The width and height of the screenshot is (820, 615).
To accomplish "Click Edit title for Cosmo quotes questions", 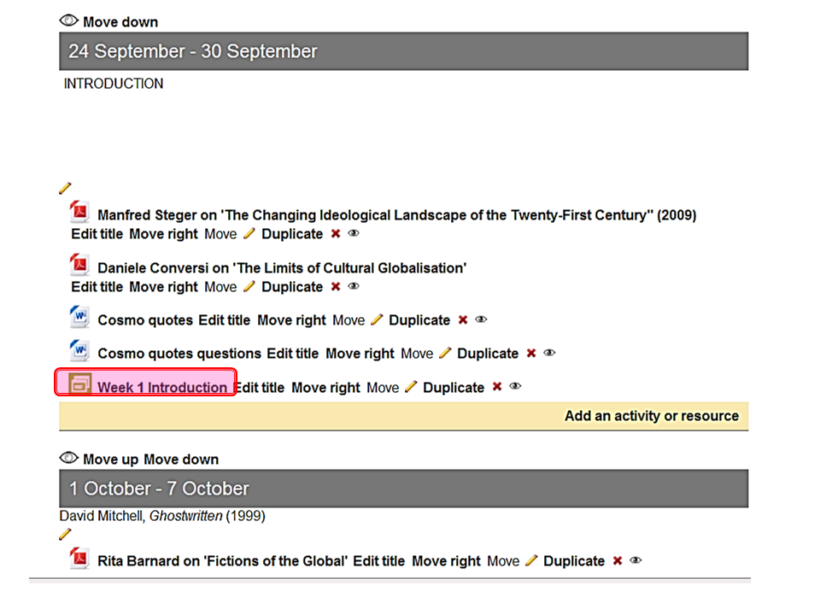I will [292, 354].
